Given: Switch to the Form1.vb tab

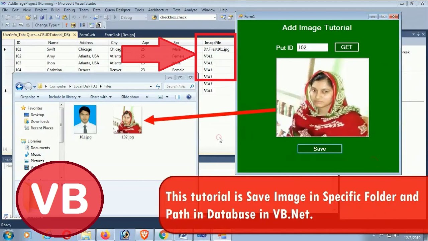Looking at the screenshot, I should (x=87, y=35).
